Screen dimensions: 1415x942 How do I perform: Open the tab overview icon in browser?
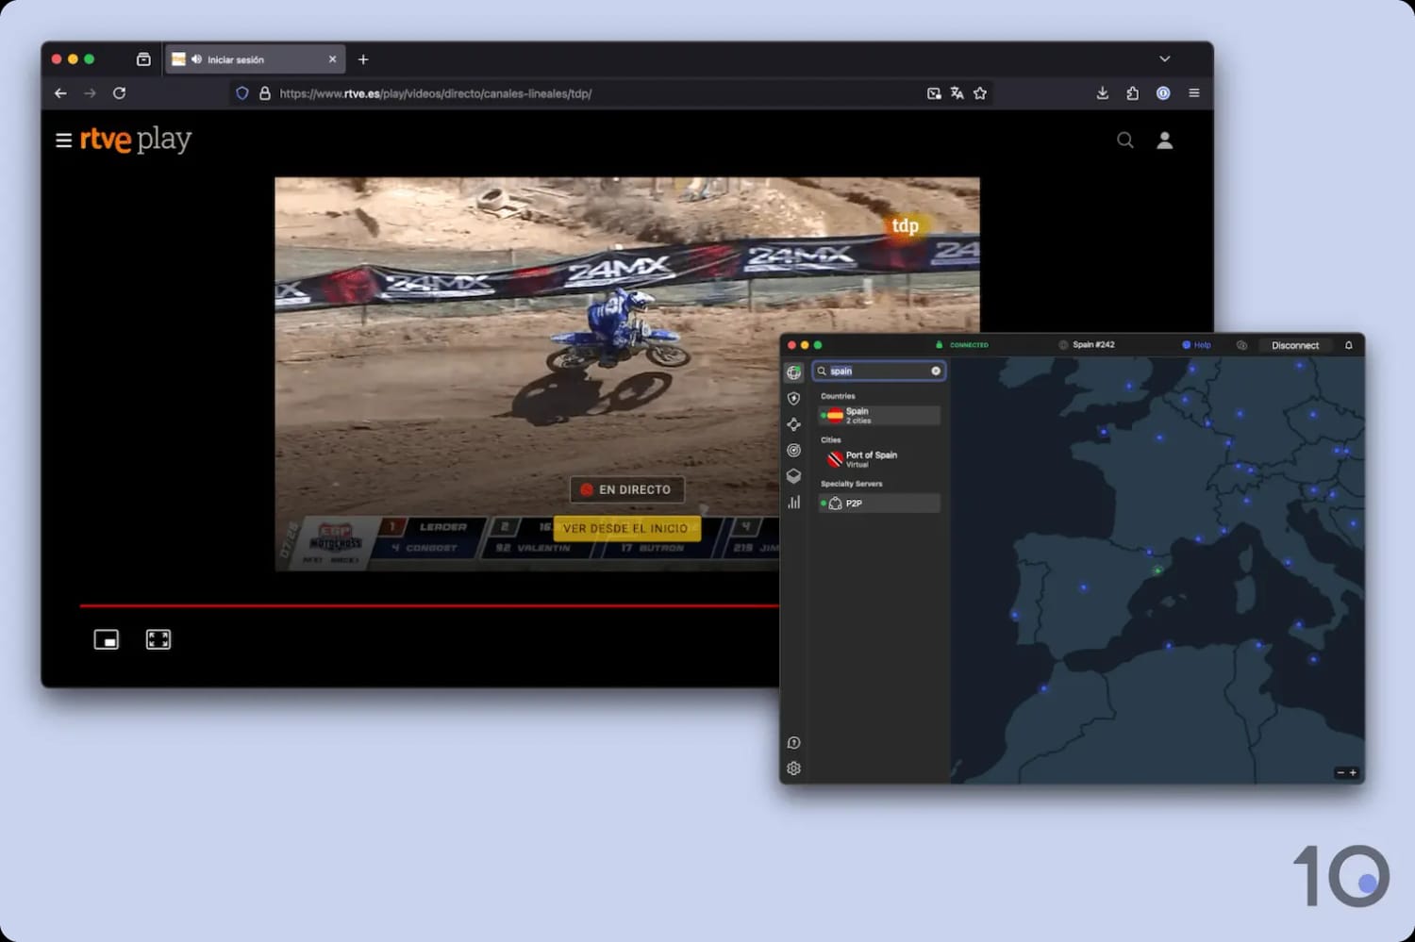143,59
